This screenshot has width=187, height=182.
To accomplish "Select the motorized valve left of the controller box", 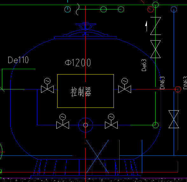I will coord(47,85).
